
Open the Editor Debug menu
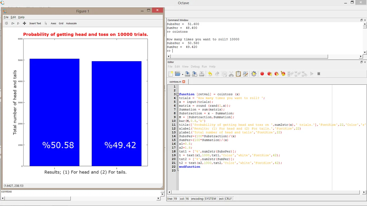pyautogui.click(x=195, y=67)
